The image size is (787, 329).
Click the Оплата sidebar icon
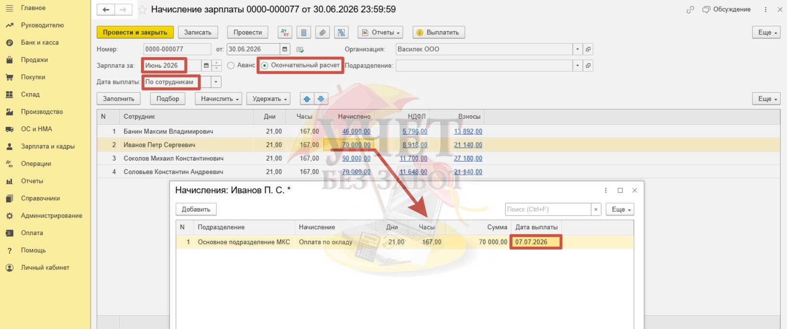click(x=9, y=233)
